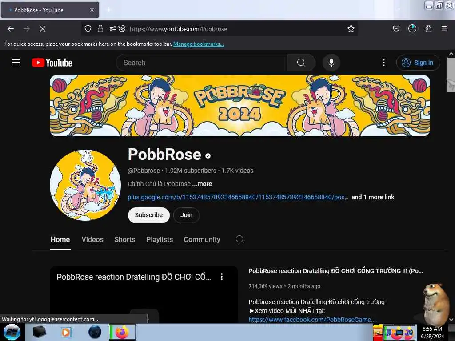Open the black box taskbar icon
455x341 pixels.
click(x=39, y=332)
